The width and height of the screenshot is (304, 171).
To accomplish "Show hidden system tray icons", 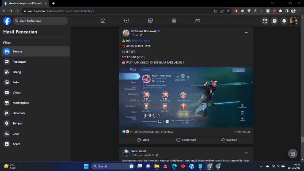I will coord(261,166).
